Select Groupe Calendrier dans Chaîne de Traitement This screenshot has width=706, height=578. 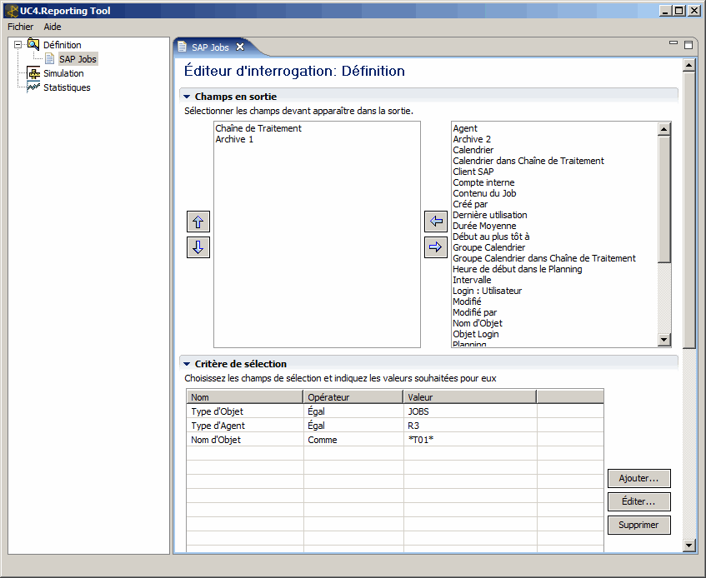coord(544,257)
